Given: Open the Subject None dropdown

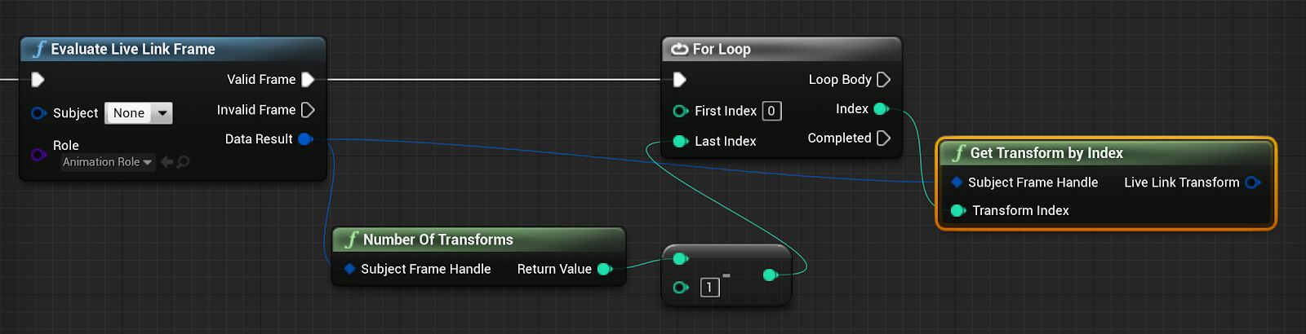Looking at the screenshot, I should point(138,113).
